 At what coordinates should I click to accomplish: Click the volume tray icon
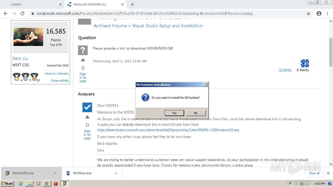pyautogui.click(x=296, y=184)
